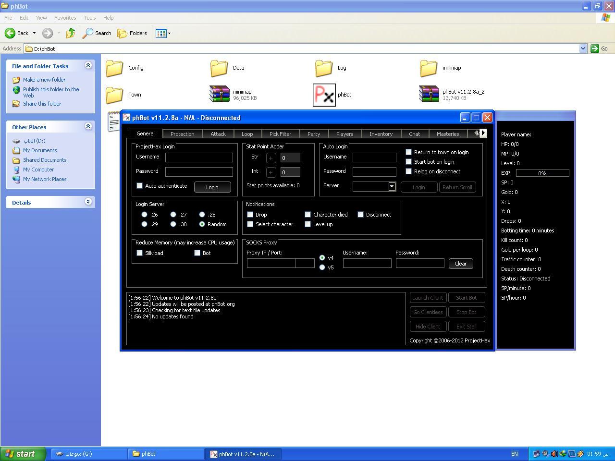
Task: Switch to the Pick Filter tab
Action: (280, 134)
